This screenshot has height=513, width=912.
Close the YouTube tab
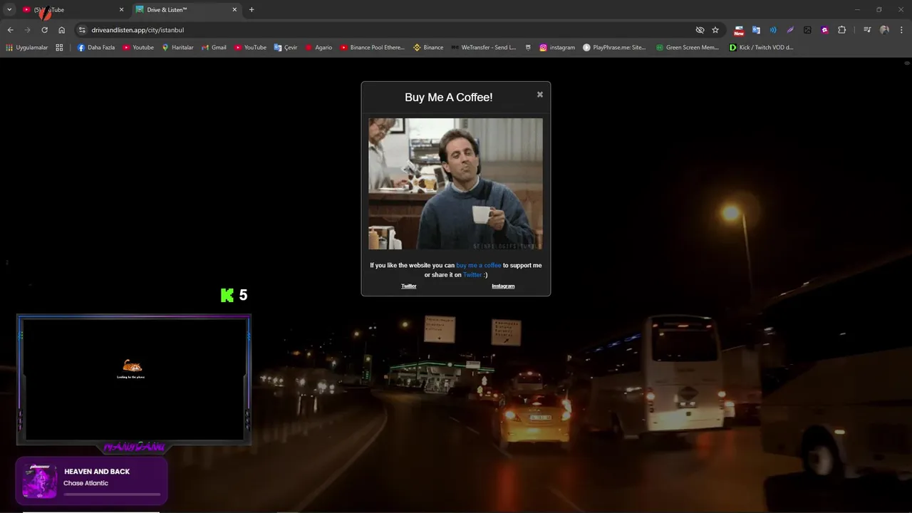pos(121,10)
